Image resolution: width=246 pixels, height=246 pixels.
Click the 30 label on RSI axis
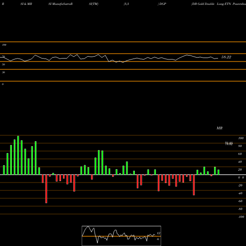[x=3, y=72]
